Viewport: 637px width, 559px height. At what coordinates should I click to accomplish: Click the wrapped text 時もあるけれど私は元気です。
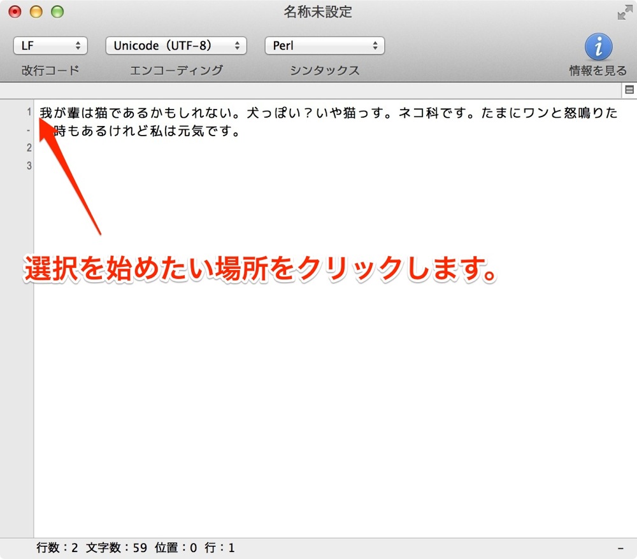(x=147, y=131)
